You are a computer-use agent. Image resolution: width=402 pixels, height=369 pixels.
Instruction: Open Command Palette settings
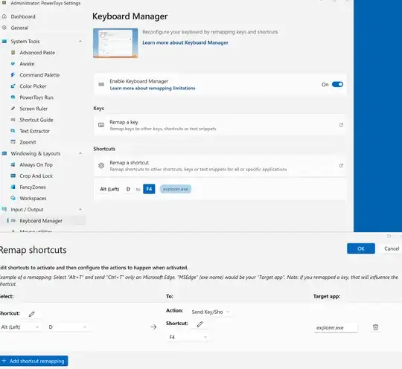39,75
